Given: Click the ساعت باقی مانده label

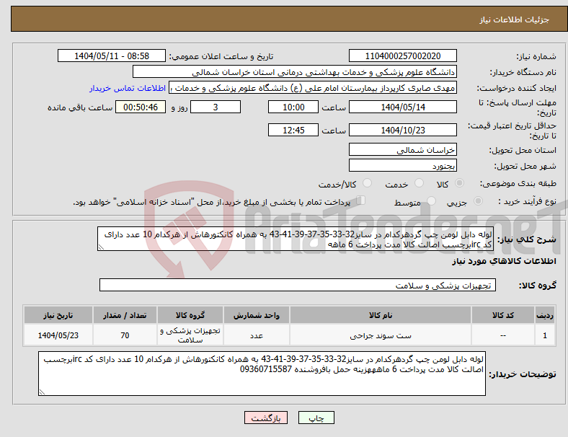Looking at the screenshot, I should tap(80, 107).
